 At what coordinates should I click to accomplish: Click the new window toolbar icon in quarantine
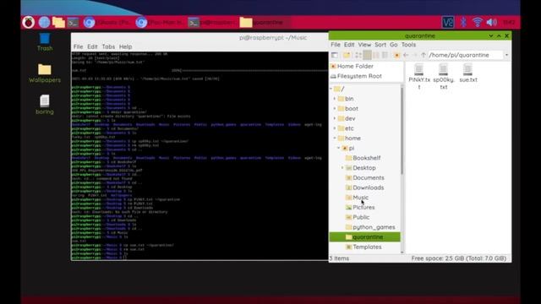335,55
